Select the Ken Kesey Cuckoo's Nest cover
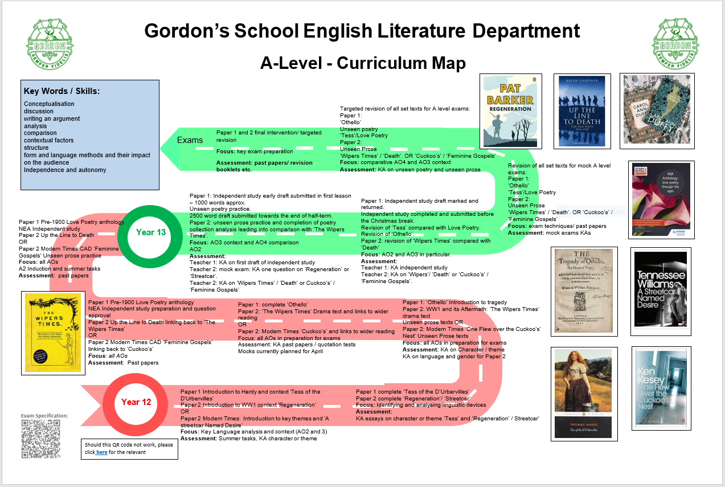 [x=661, y=388]
